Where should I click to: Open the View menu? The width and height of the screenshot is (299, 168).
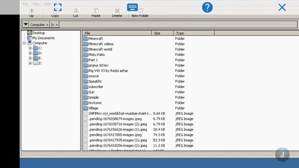[x=36, y=4]
